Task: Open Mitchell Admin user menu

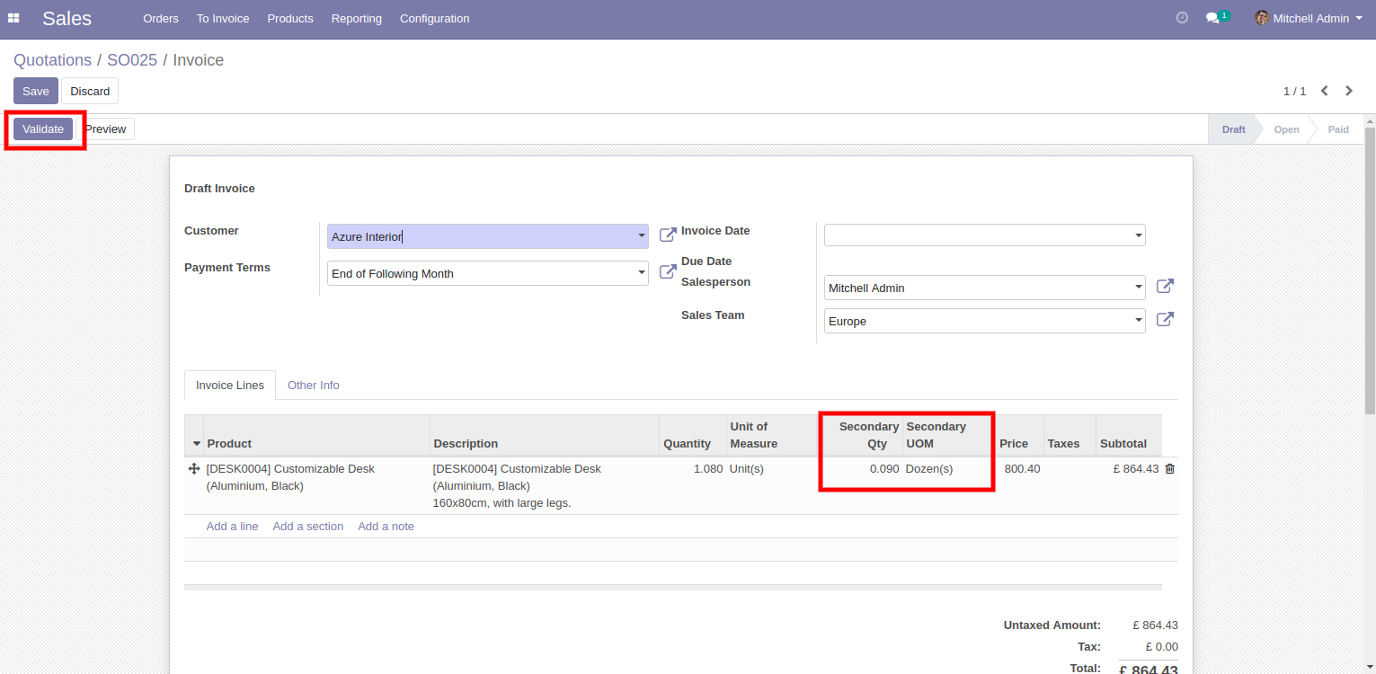Action: (1309, 18)
